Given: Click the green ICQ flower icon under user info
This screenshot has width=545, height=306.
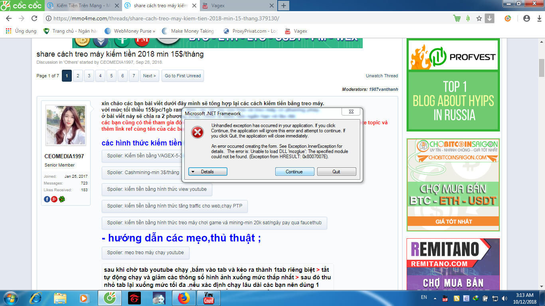Looking at the screenshot, I should pos(62,199).
